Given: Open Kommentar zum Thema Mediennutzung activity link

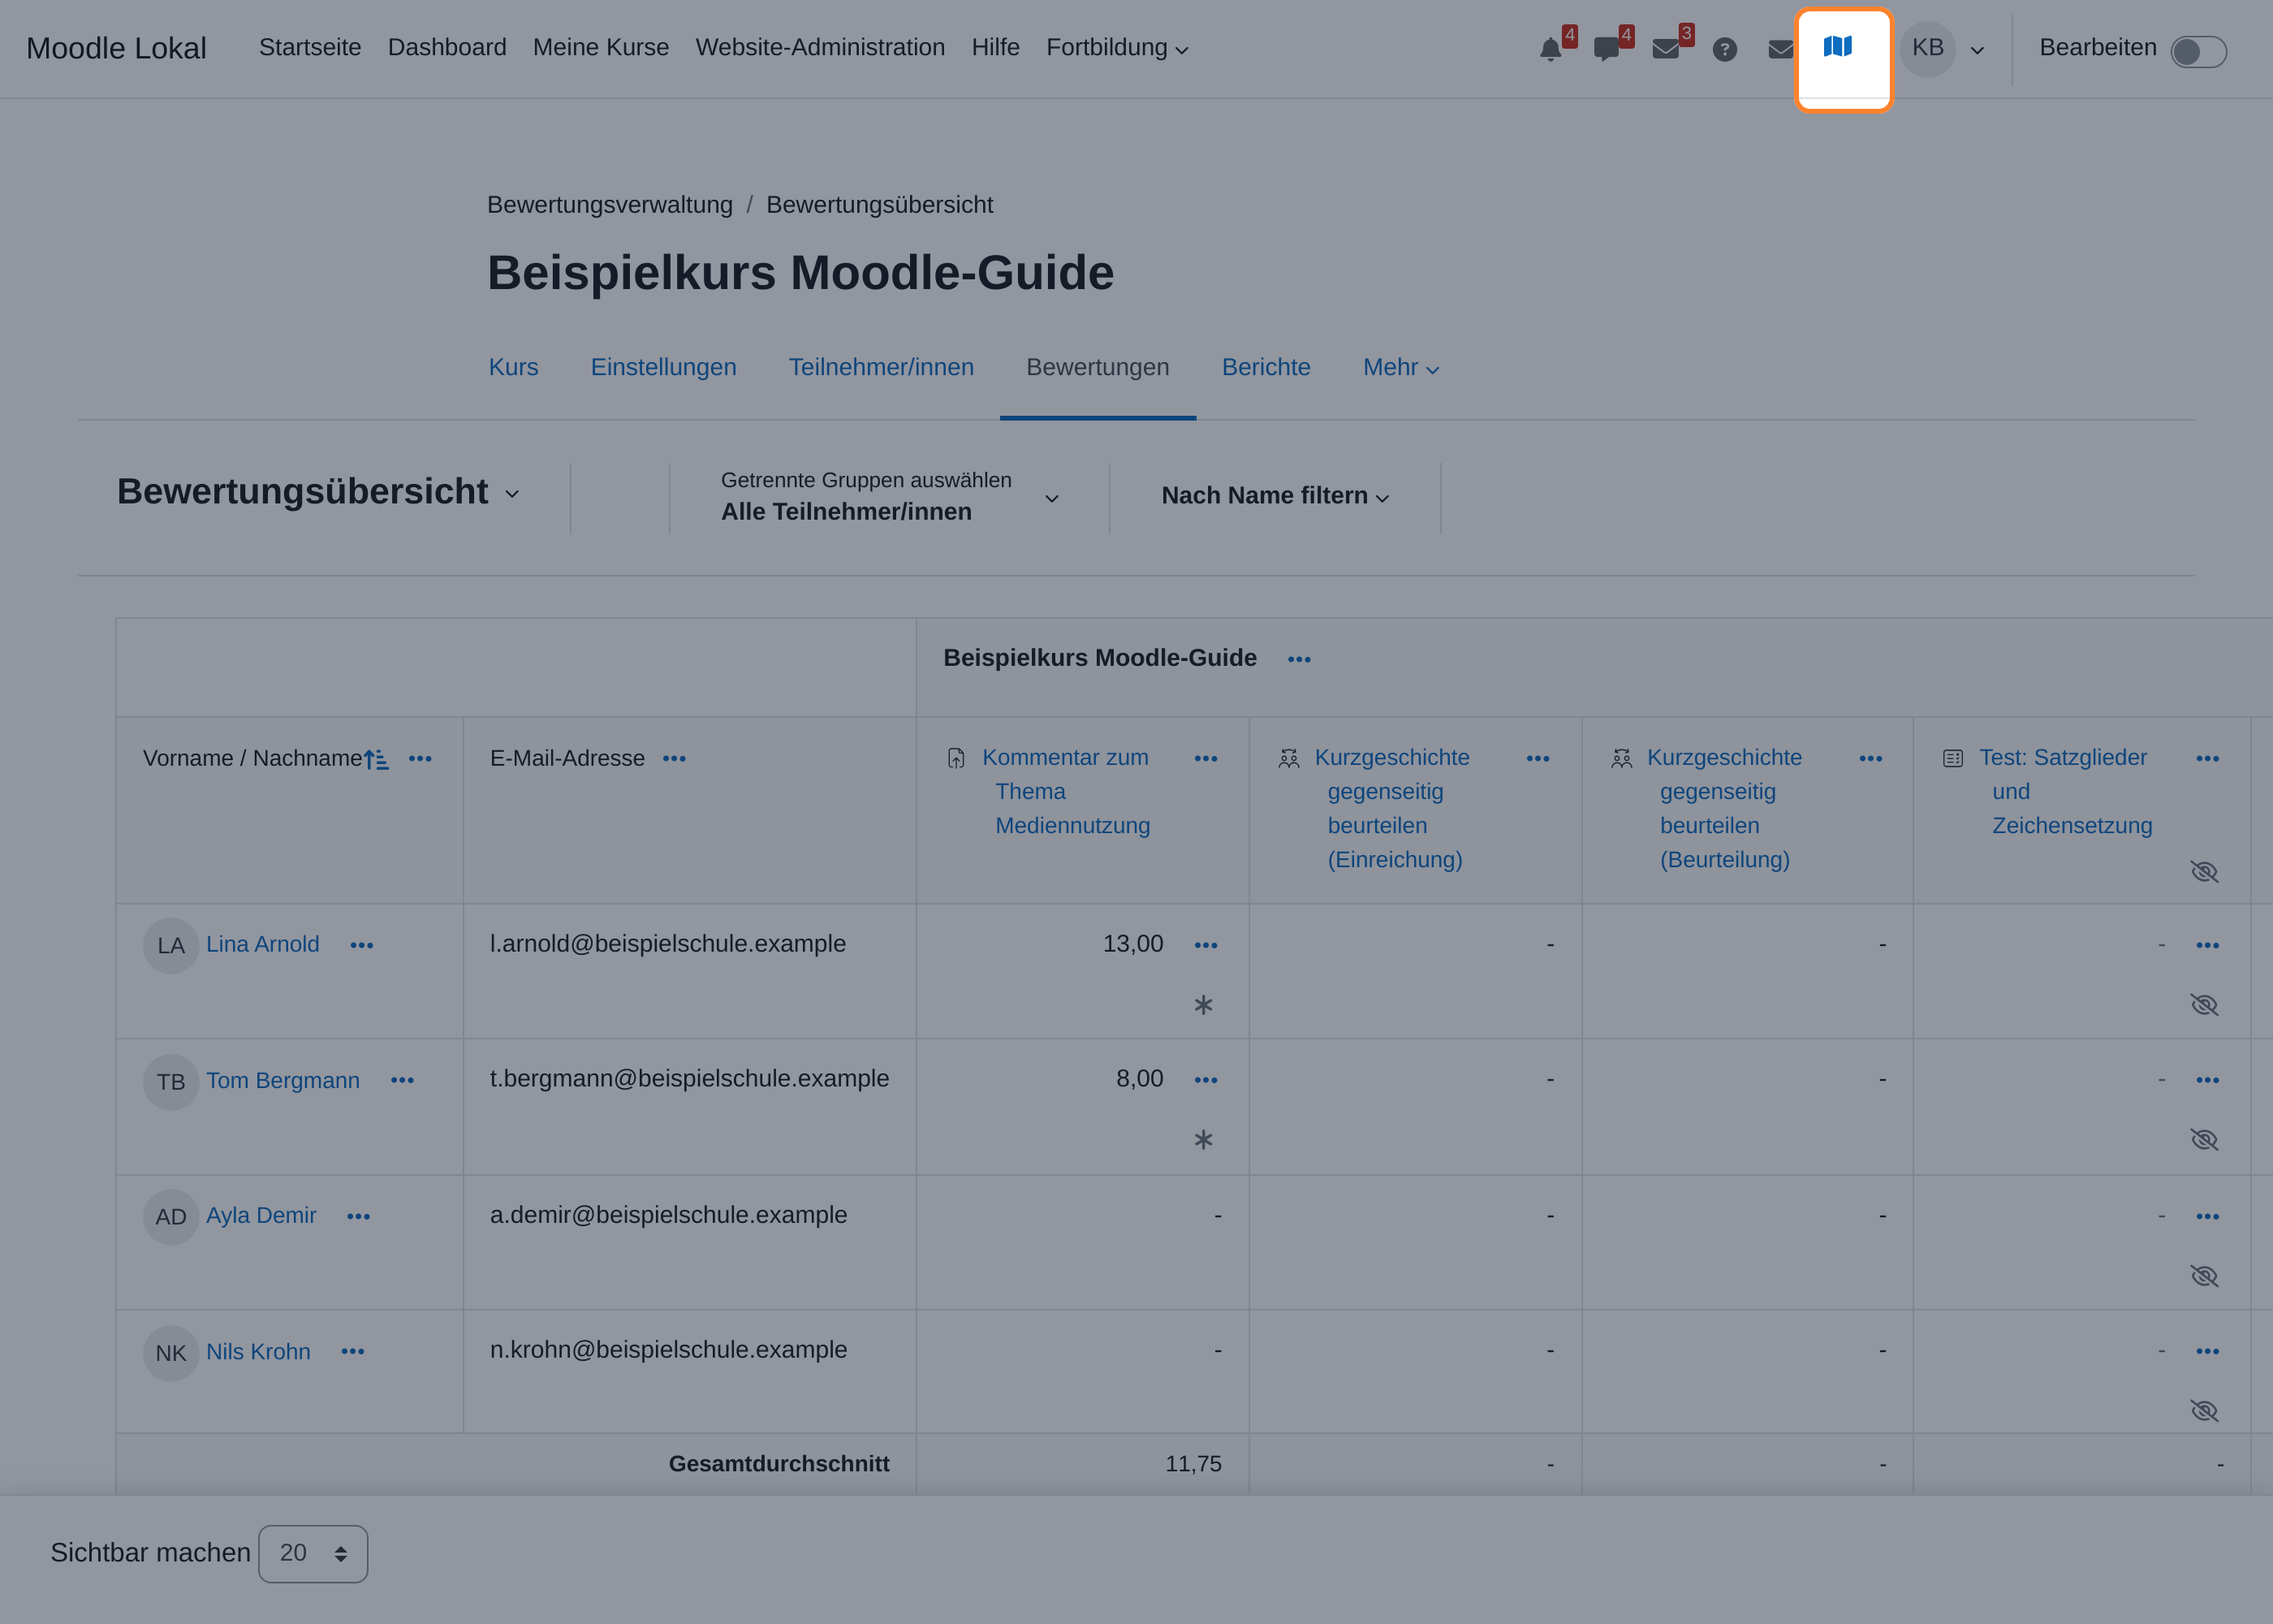Looking at the screenshot, I should point(1067,792).
